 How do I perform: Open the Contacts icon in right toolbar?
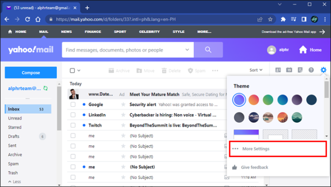point(278,70)
